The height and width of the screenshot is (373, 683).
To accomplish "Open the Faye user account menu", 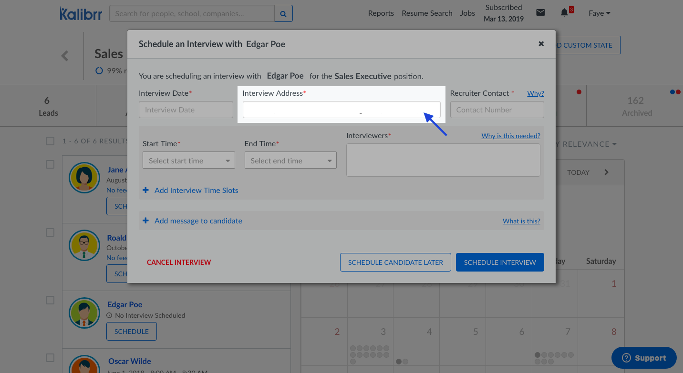I will point(599,13).
